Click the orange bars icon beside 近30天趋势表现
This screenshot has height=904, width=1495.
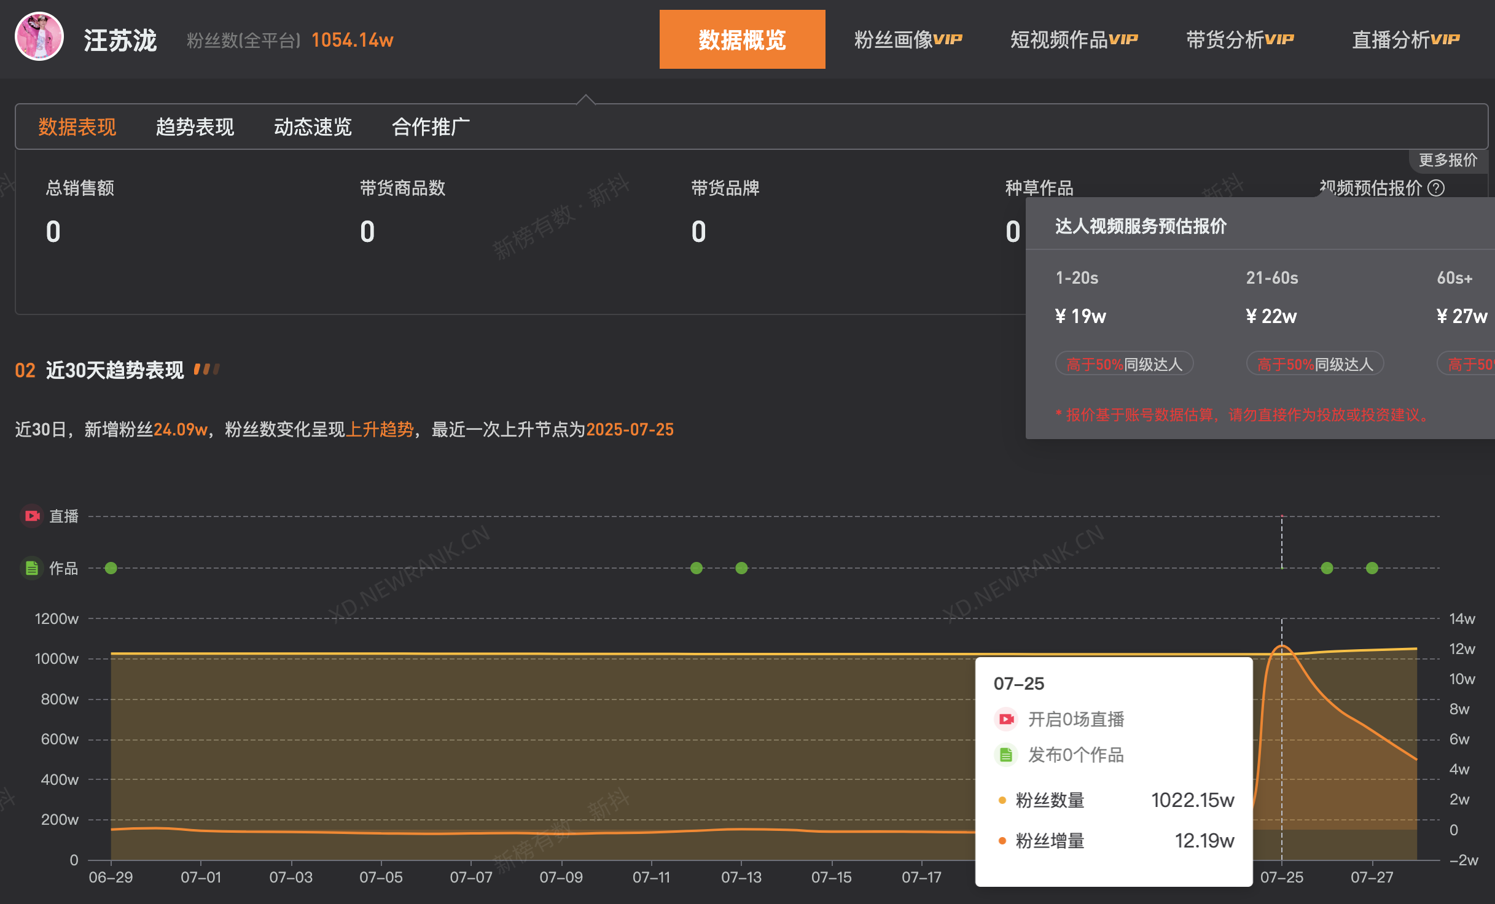coord(207,368)
